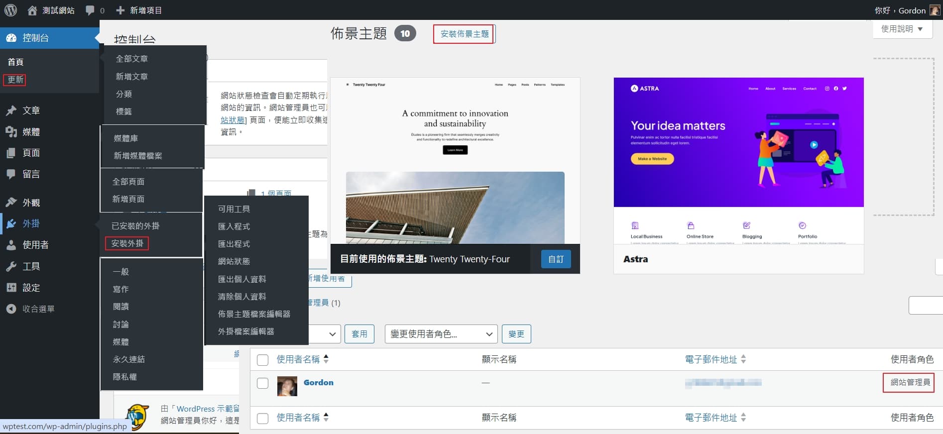Click the dashboard gauge icon
This screenshot has width=943, height=434.
(11, 38)
